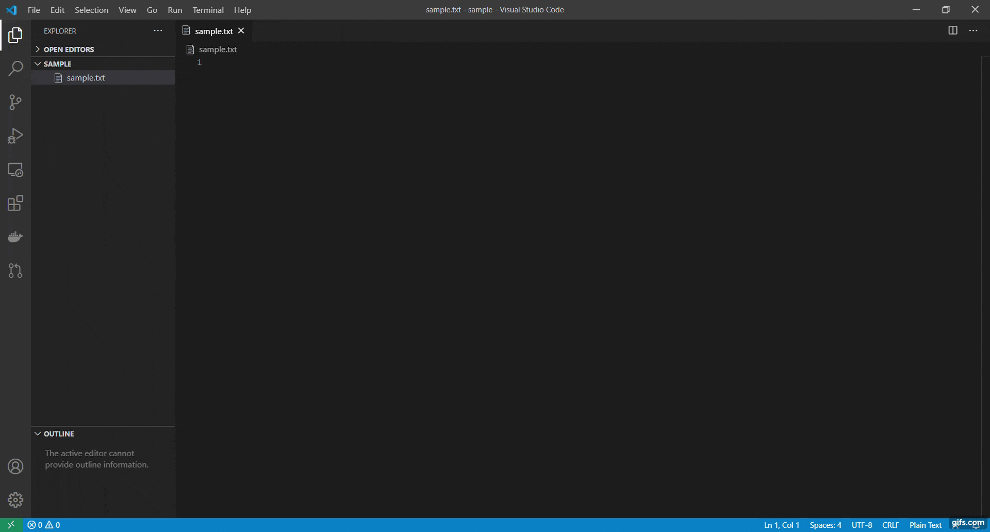The height and width of the screenshot is (532, 990).
Task: Click the editor vertical scrollbar
Action: coord(985,287)
